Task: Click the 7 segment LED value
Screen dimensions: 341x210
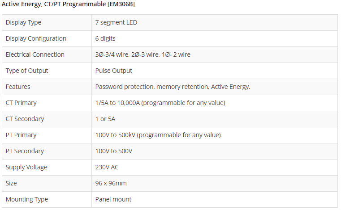Action: click(116, 22)
